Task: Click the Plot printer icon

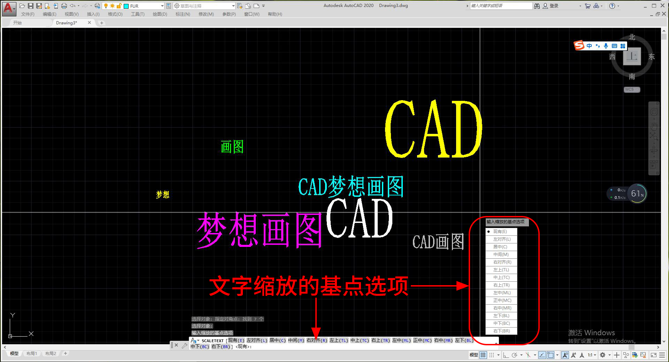Action: (64, 6)
